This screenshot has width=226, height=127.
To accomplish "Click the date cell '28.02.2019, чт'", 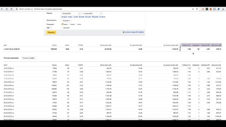I will 9,110.
